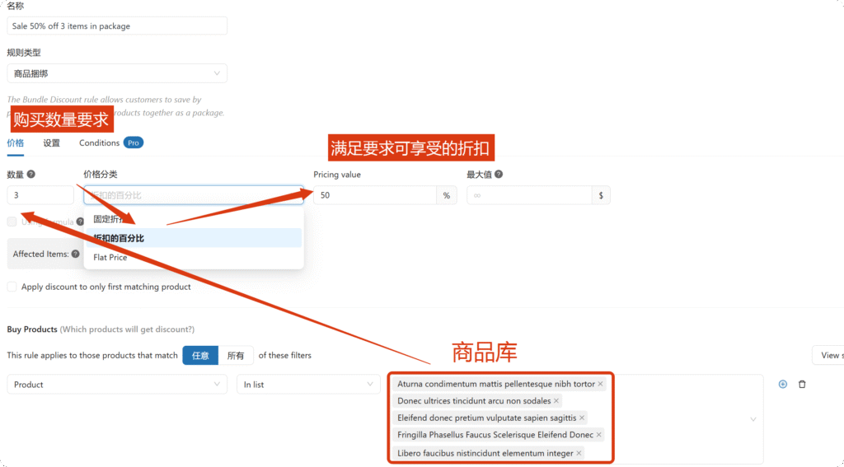The width and height of the screenshot is (844, 467).
Task: Open the 规则类型 dropdown showing 商品捆绑
Action: (116, 74)
